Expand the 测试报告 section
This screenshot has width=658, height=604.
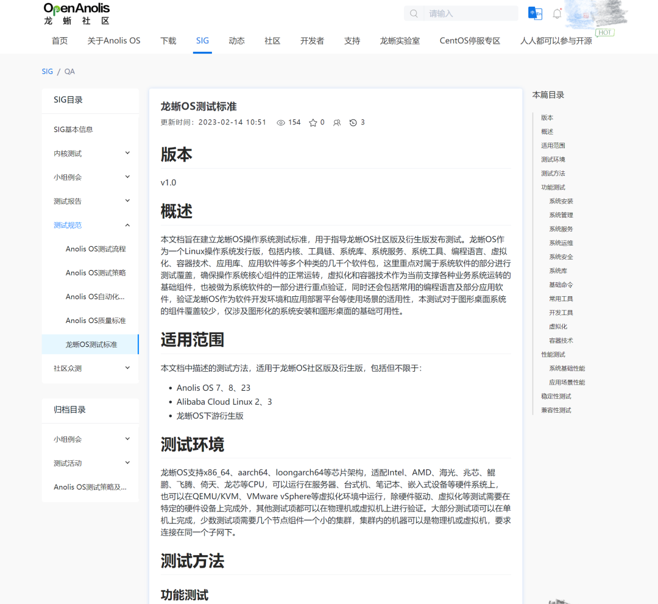point(90,201)
